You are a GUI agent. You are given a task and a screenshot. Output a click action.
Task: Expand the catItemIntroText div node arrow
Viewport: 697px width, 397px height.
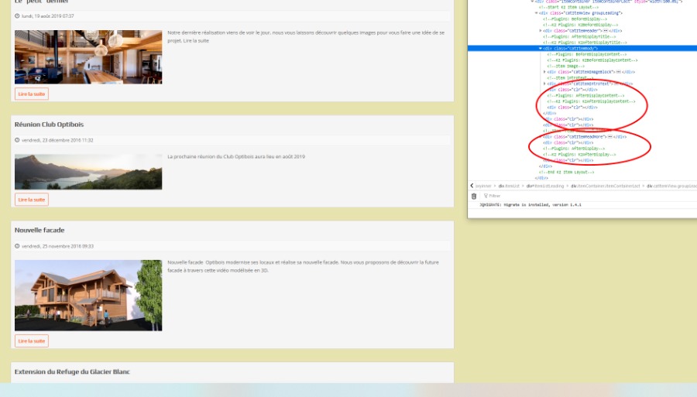[x=544, y=84]
